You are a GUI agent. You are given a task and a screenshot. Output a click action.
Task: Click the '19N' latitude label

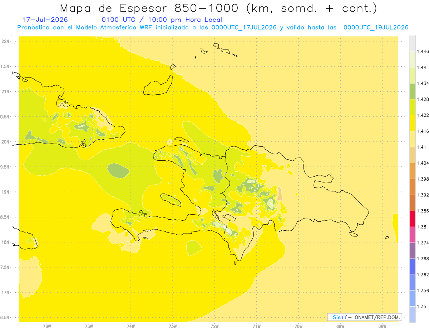[x=6, y=192]
